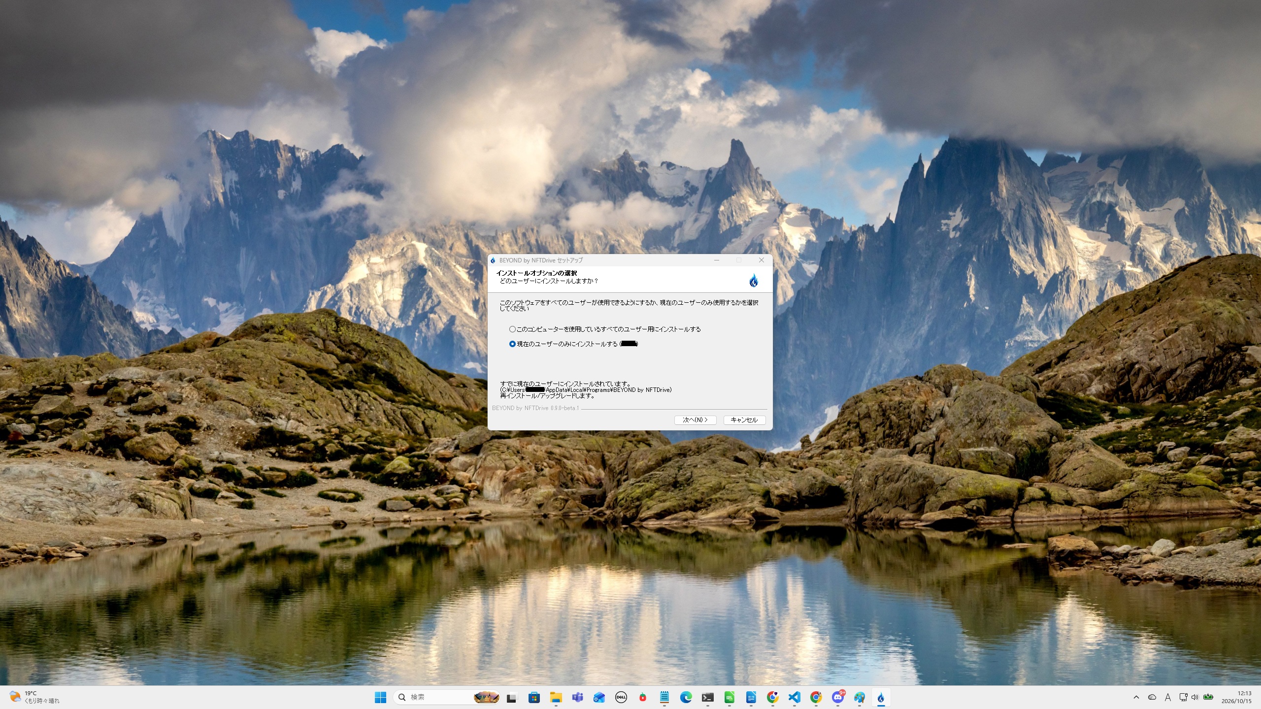Open the Terminal from the taskbar

tap(708, 697)
